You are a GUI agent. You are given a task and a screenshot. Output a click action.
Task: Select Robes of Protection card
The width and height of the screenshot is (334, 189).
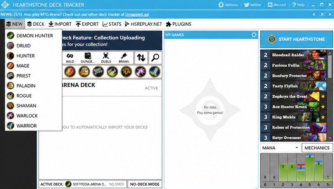(294, 127)
